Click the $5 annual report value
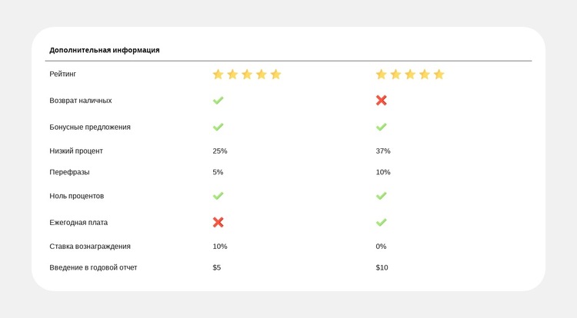 (x=217, y=267)
